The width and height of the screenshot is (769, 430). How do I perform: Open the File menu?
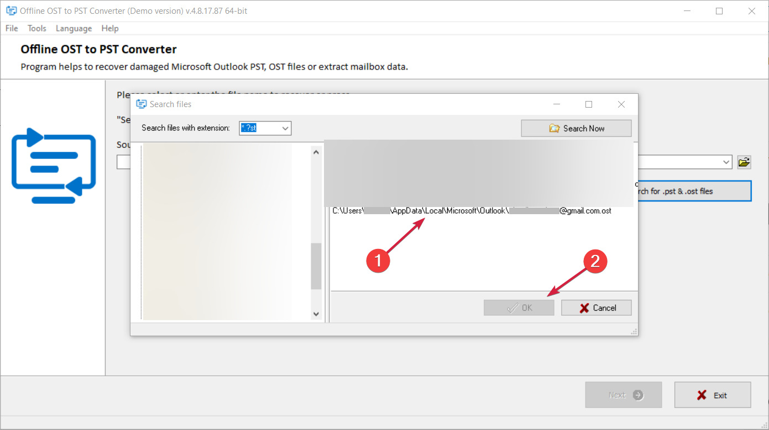(12, 28)
